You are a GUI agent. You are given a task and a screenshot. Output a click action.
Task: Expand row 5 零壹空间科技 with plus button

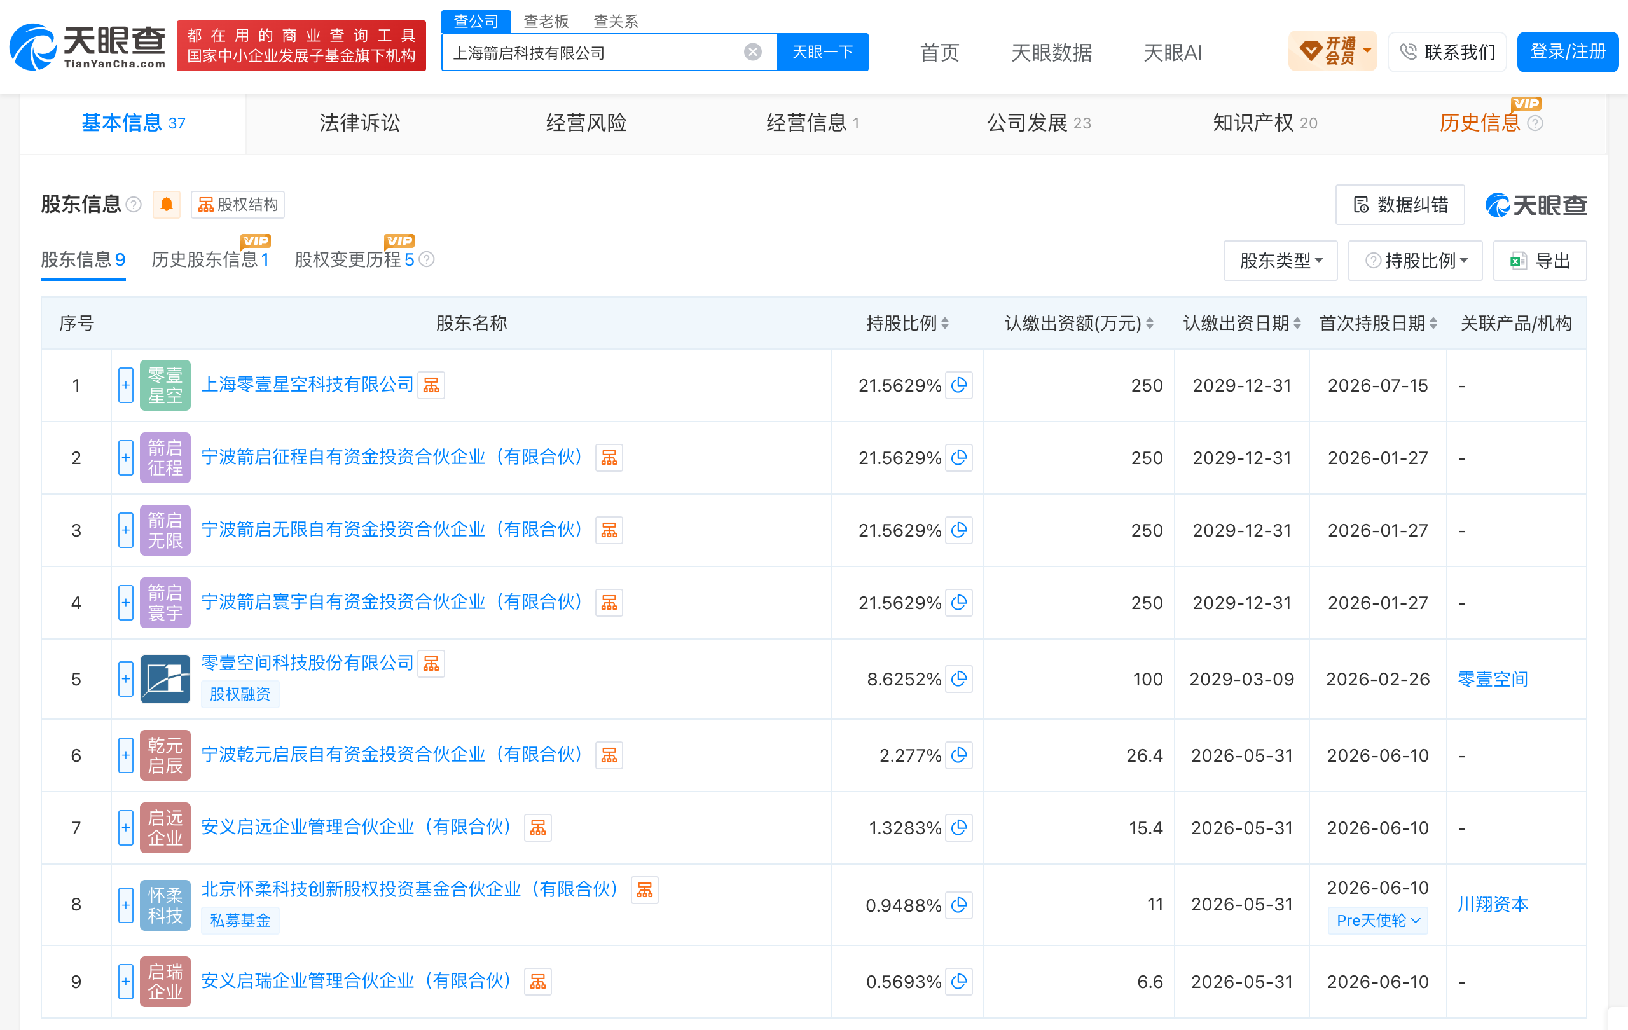[126, 678]
